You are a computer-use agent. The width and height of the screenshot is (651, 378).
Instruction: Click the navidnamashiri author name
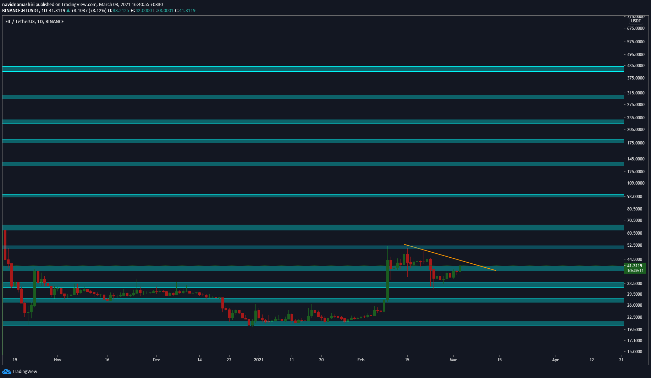(18, 5)
